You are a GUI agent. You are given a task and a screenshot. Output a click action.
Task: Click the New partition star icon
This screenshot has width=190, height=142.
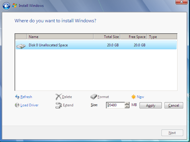tap(134, 97)
